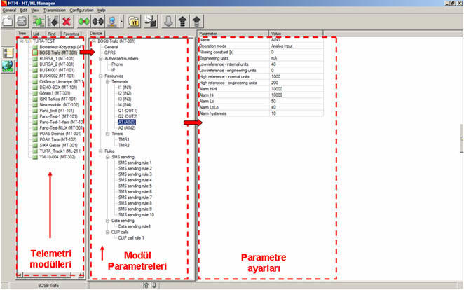Click the module list horizontal scrollbar
464x290 pixels.
tap(49, 277)
